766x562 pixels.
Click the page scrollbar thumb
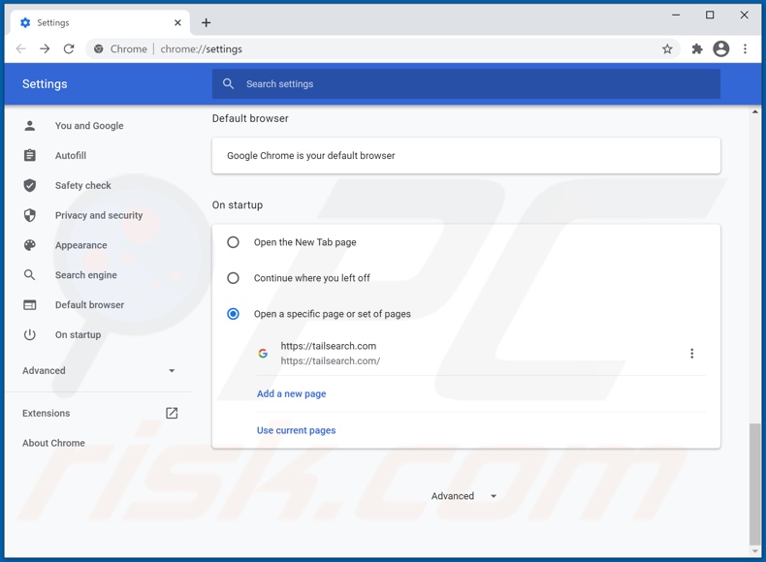pyautogui.click(x=754, y=484)
